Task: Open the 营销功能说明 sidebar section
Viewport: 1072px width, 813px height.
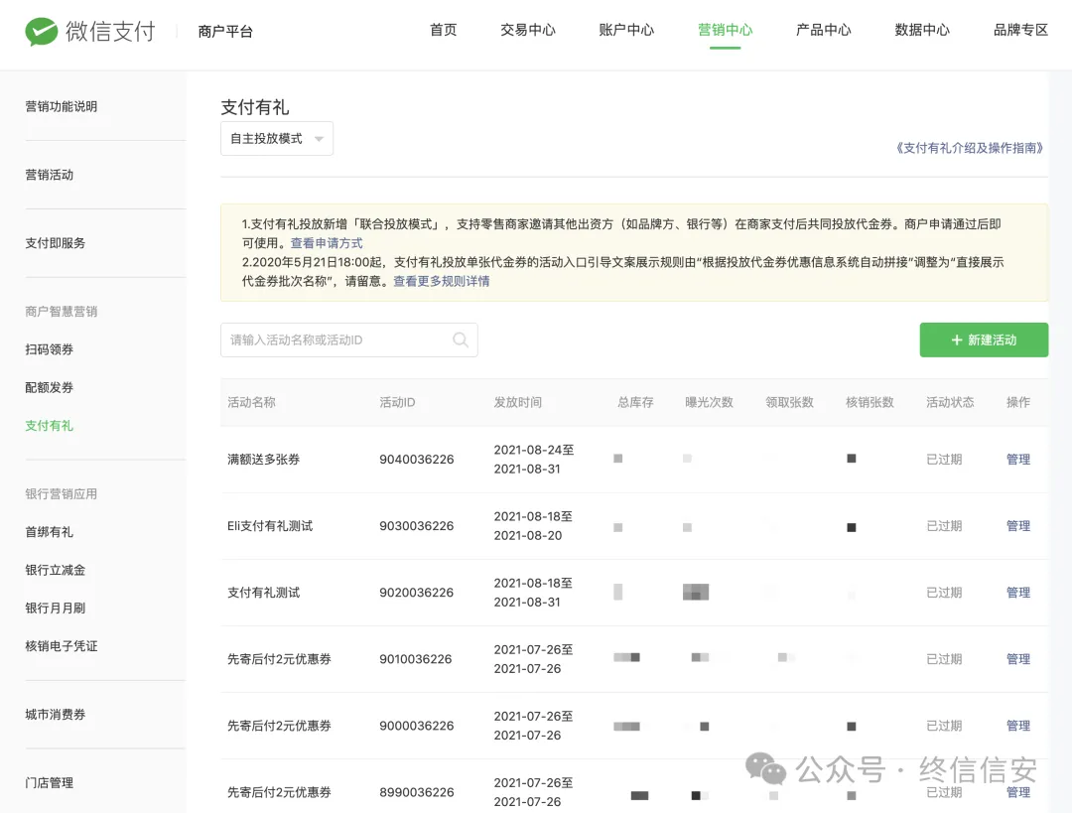Action: click(61, 106)
